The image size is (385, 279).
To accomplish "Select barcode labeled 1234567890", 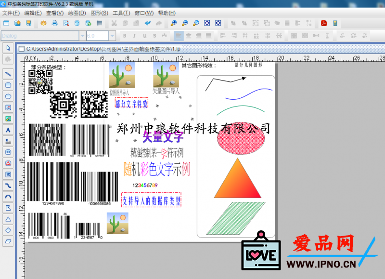I will [53, 184].
